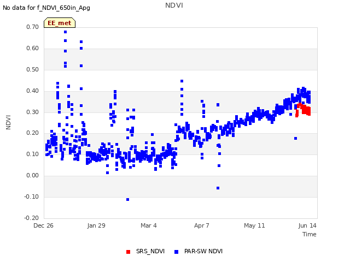350x262 pixels.
Task: Click the Time axis title
Action: tap(310, 234)
